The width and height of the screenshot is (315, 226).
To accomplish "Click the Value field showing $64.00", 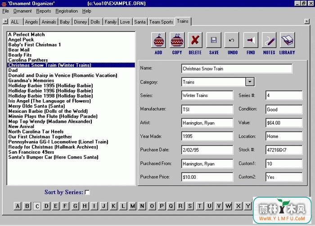I will (284, 123).
